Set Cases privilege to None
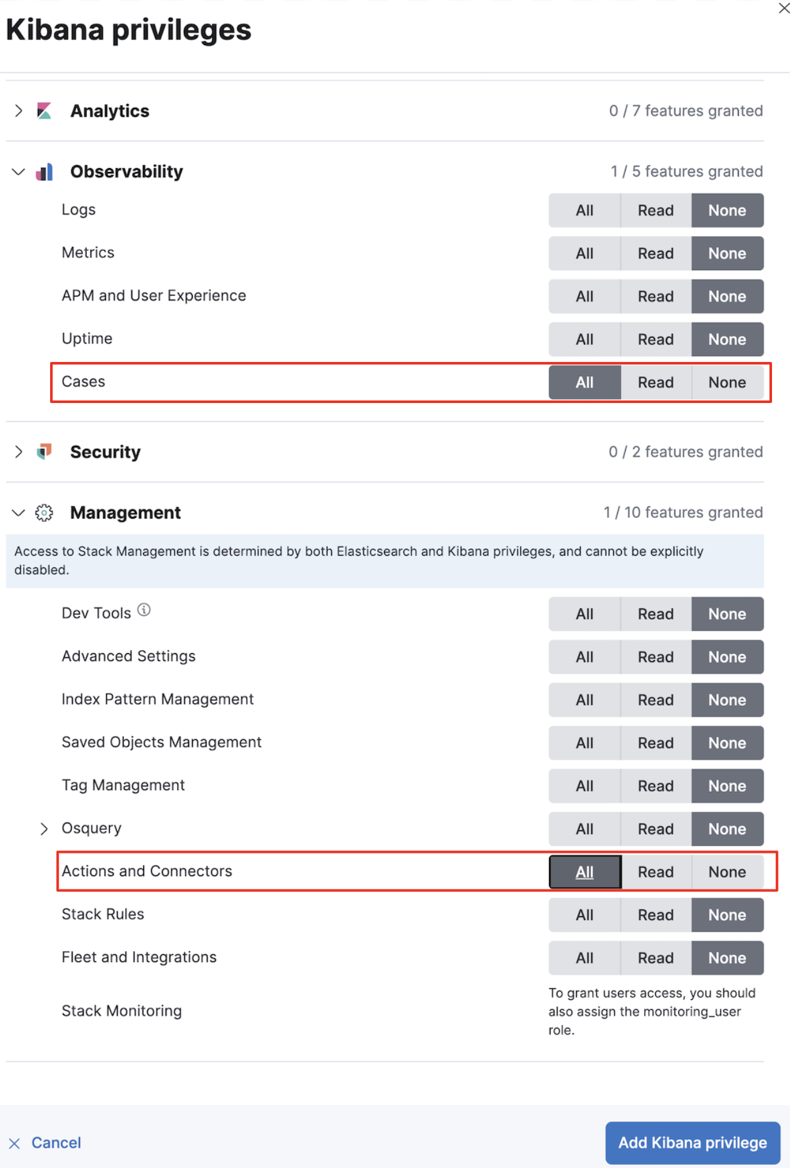The height and width of the screenshot is (1168, 790). pos(727,382)
